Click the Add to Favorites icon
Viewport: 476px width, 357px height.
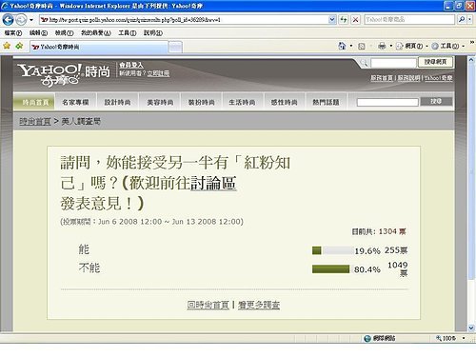(x=19, y=46)
